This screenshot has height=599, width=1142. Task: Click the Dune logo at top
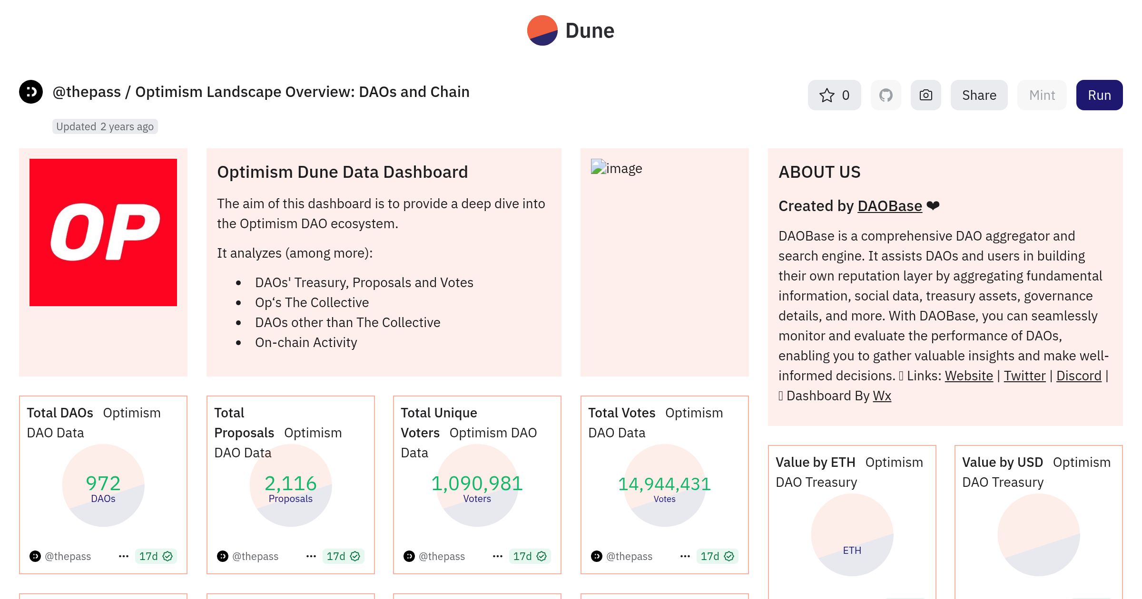pyautogui.click(x=571, y=30)
